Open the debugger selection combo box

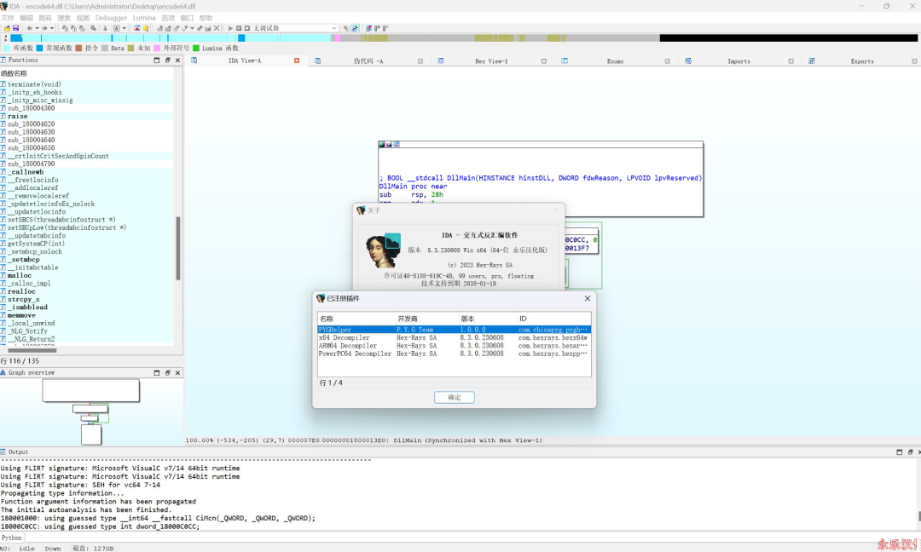pyautogui.click(x=295, y=28)
